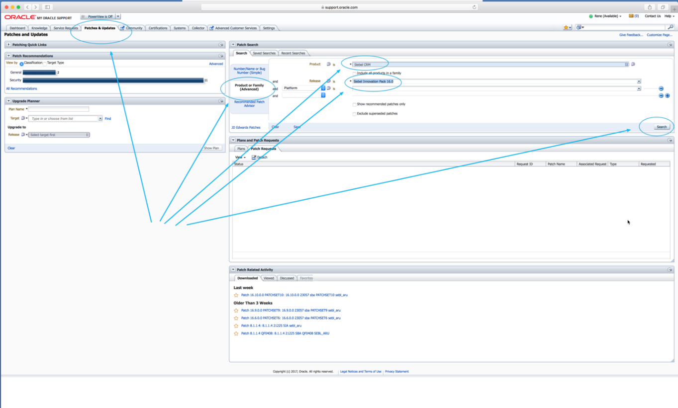The image size is (678, 408).
Task: Star Patch 8.1.1.4 QF0408 as favorite
Action: pyautogui.click(x=236, y=333)
